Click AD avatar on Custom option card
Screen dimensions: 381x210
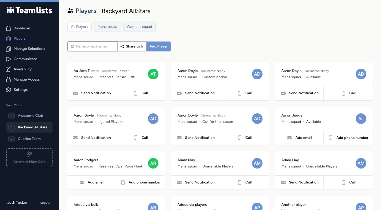257,74
